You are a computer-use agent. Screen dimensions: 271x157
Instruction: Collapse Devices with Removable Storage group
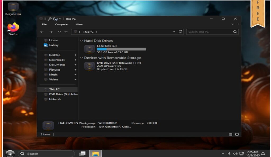pyautogui.click(x=81, y=58)
